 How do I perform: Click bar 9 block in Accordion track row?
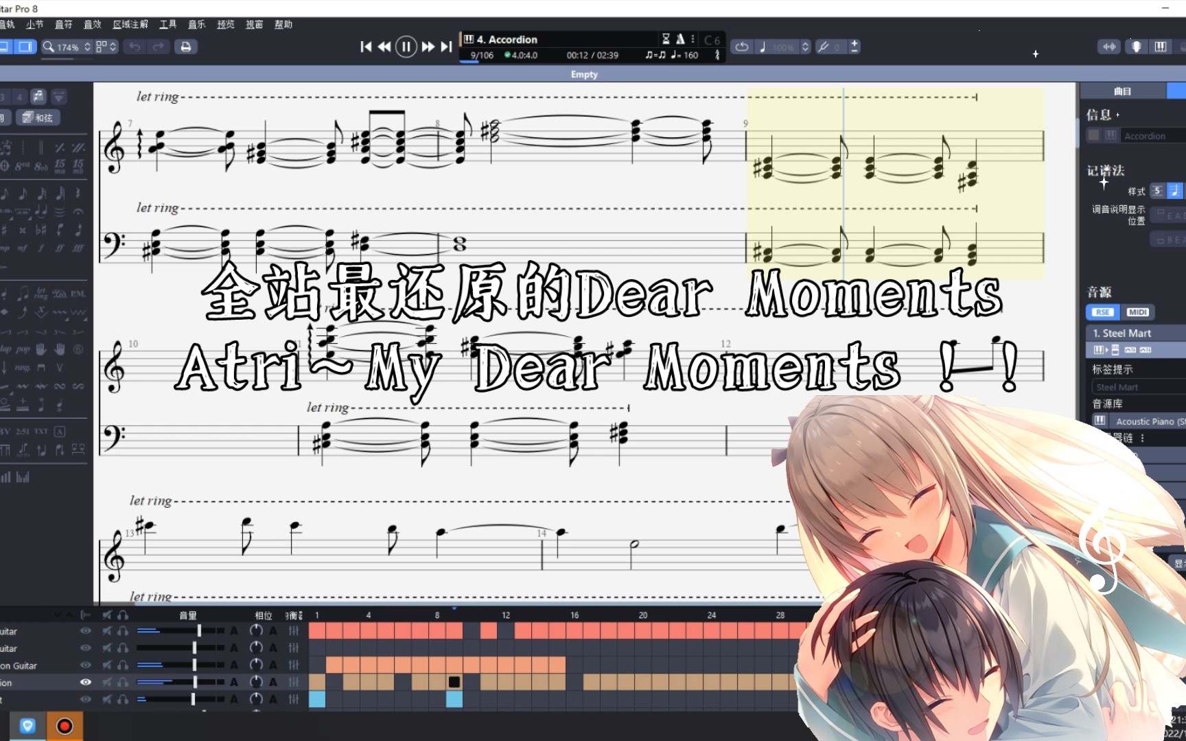click(x=454, y=682)
